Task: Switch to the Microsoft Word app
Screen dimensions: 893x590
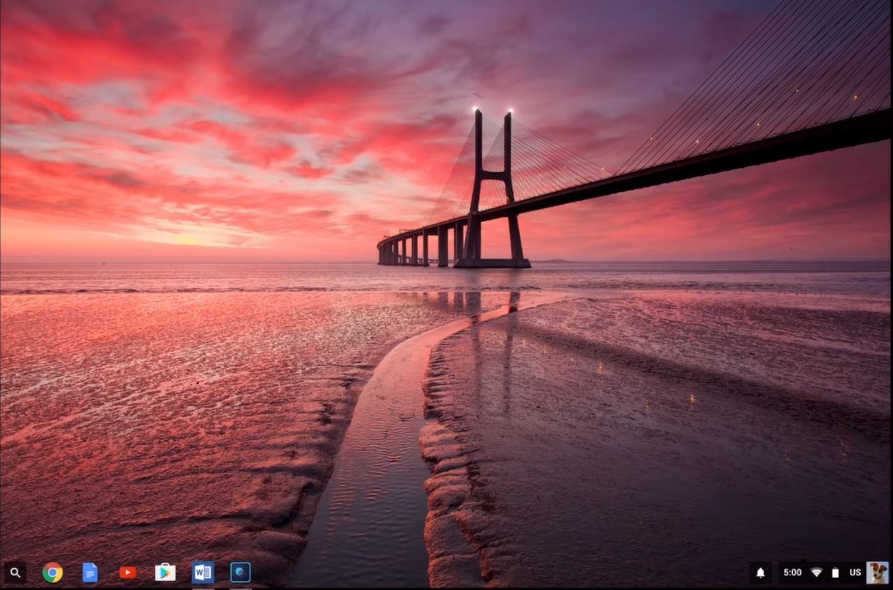Action: (203, 573)
